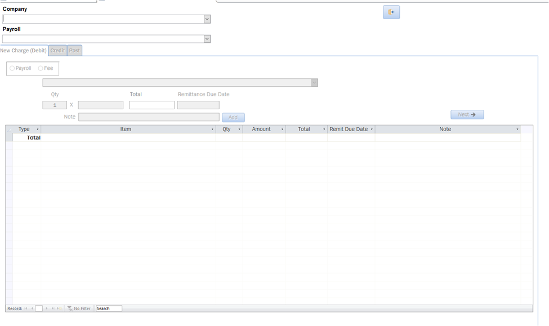The image size is (549, 326).
Task: Switch to the Post tab
Action: (74, 51)
